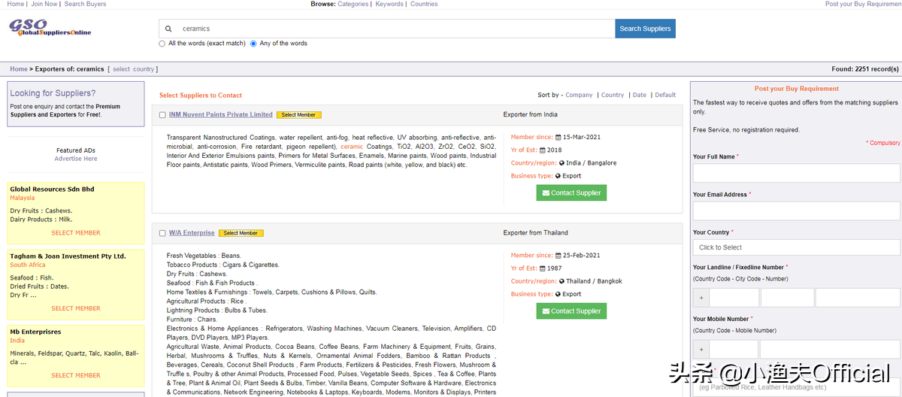902x397 pixels.
Task: Tick the W/A Enterprise supplier checkbox
Action: pyautogui.click(x=162, y=233)
